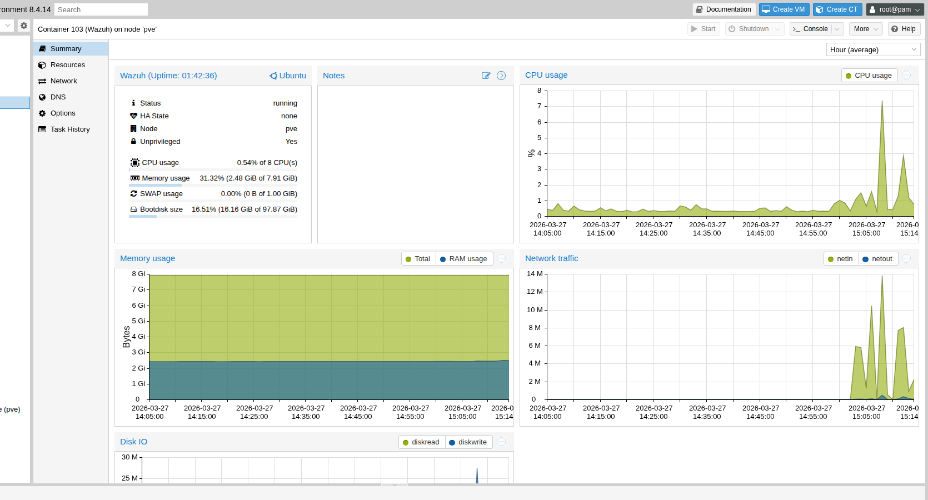Click the Status info icon
Screen dimensions: 928x500
tap(133, 103)
